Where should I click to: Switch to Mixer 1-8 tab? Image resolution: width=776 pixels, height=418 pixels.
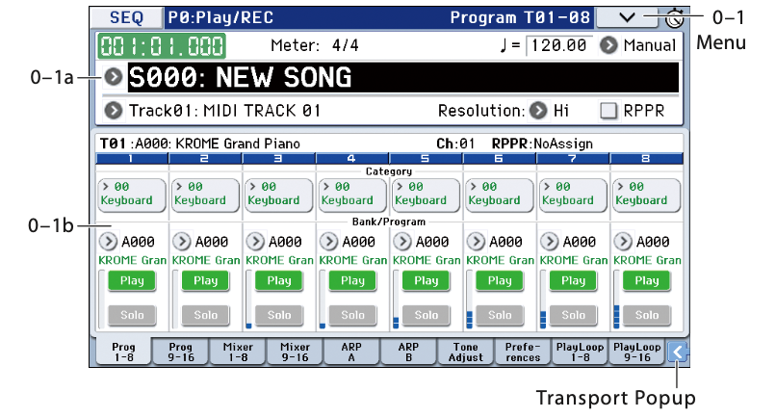click(x=238, y=353)
